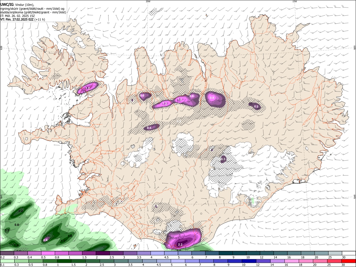The height and width of the screenshot is (267, 356).
Task: Click lower legend swatch between 14 and 16
Action: (x=278, y=261)
